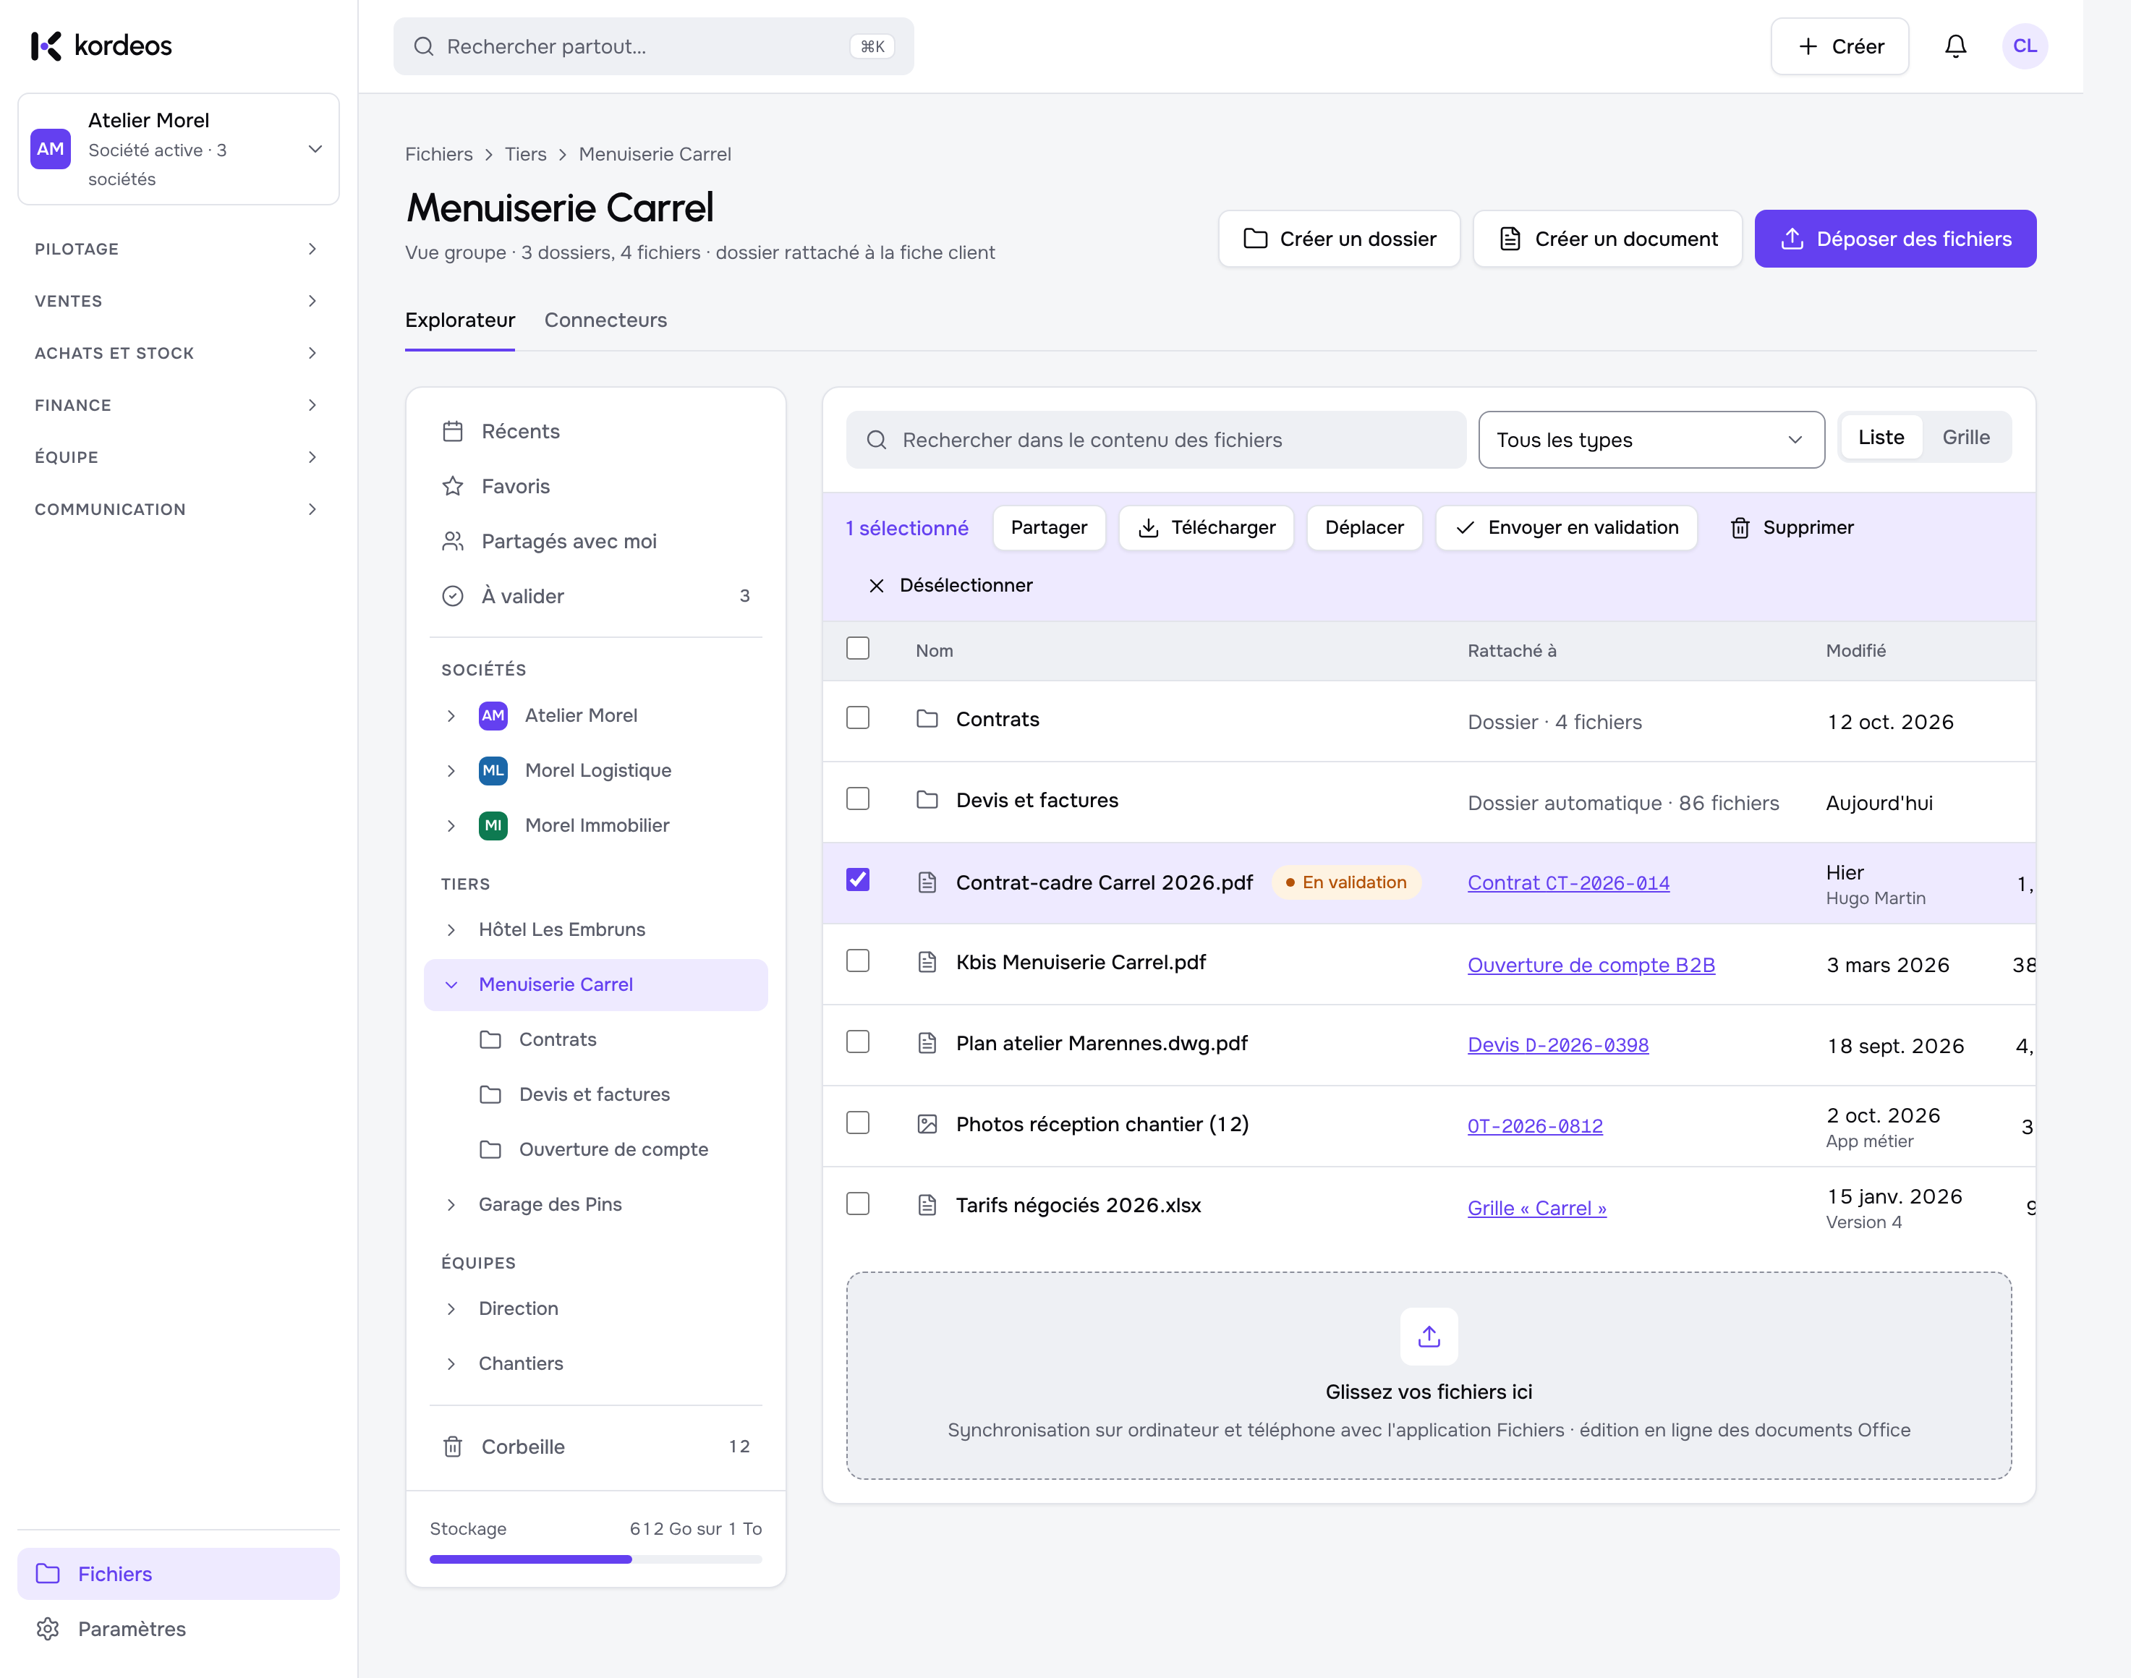Click Déposer des fichiers button
2131x1678 pixels.
(1895, 239)
